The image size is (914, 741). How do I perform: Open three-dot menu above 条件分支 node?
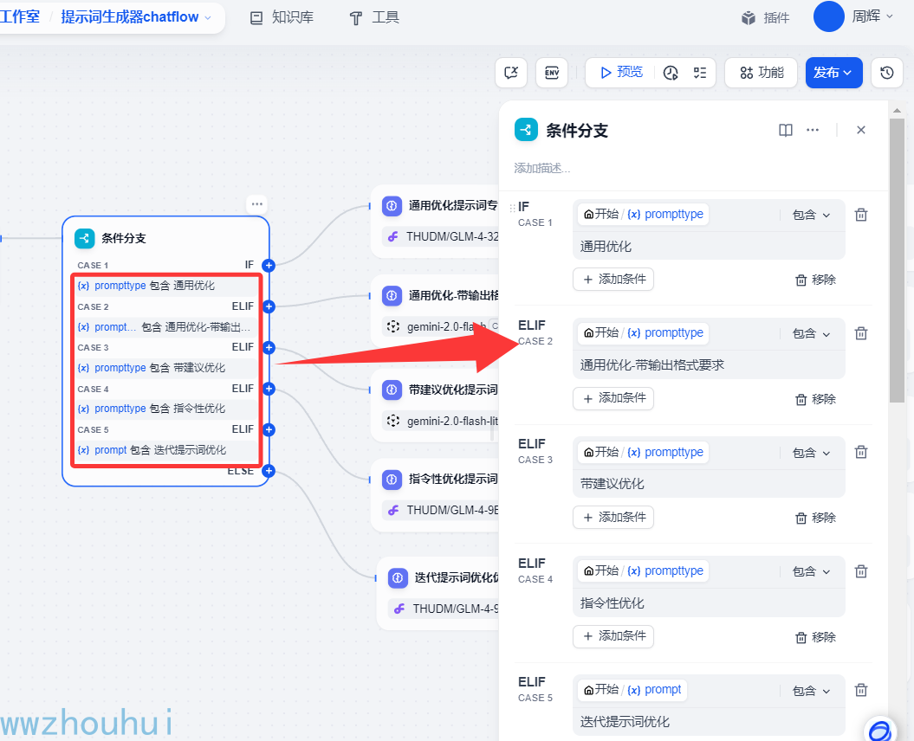click(x=257, y=204)
